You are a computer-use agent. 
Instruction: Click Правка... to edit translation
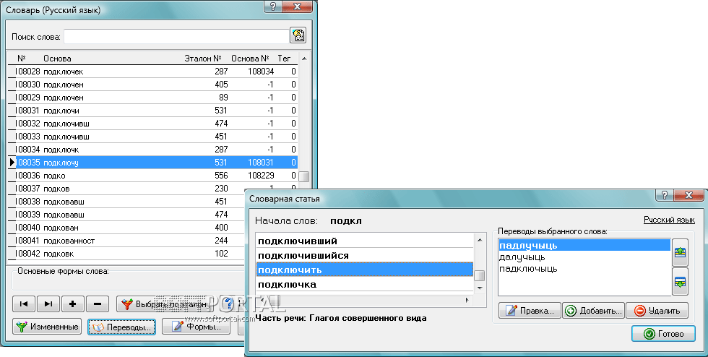[530, 311]
